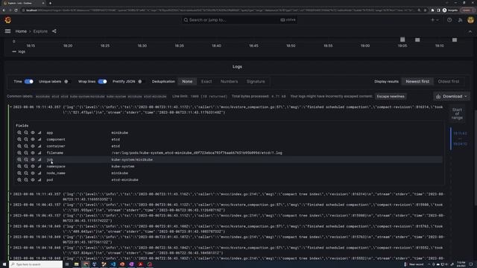Collapse the expanded 19:11:43 finished scheduled compaction log

pos(10,107)
